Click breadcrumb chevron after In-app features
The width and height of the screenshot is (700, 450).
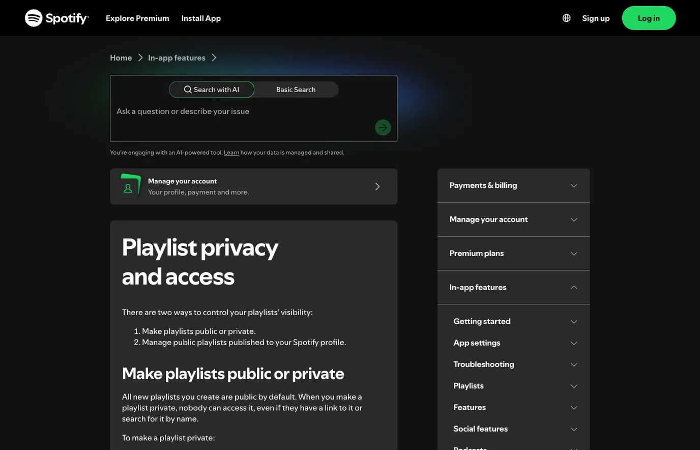(x=214, y=58)
